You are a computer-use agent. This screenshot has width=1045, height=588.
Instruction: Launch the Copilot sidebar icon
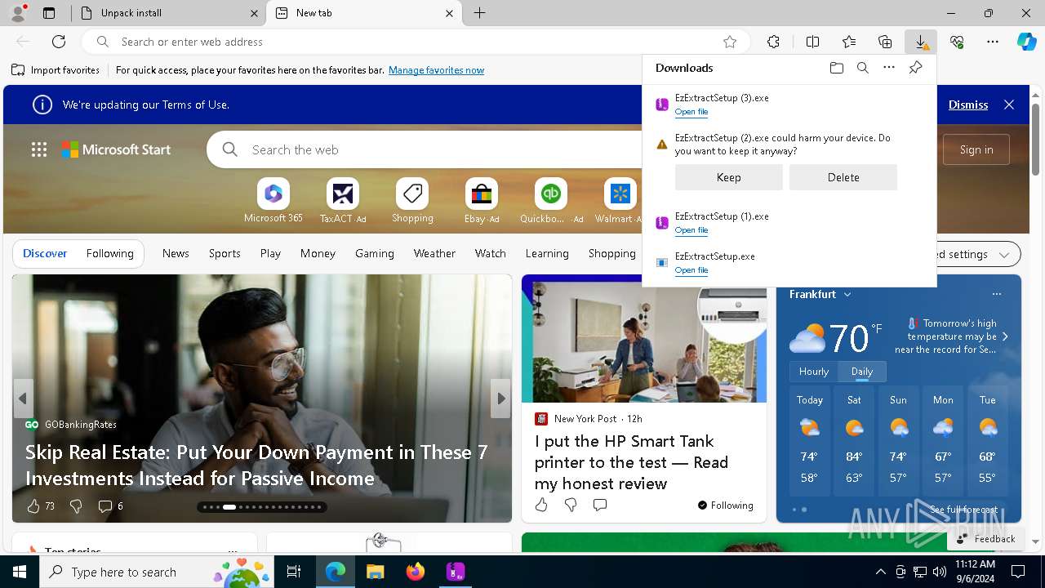(x=1026, y=42)
